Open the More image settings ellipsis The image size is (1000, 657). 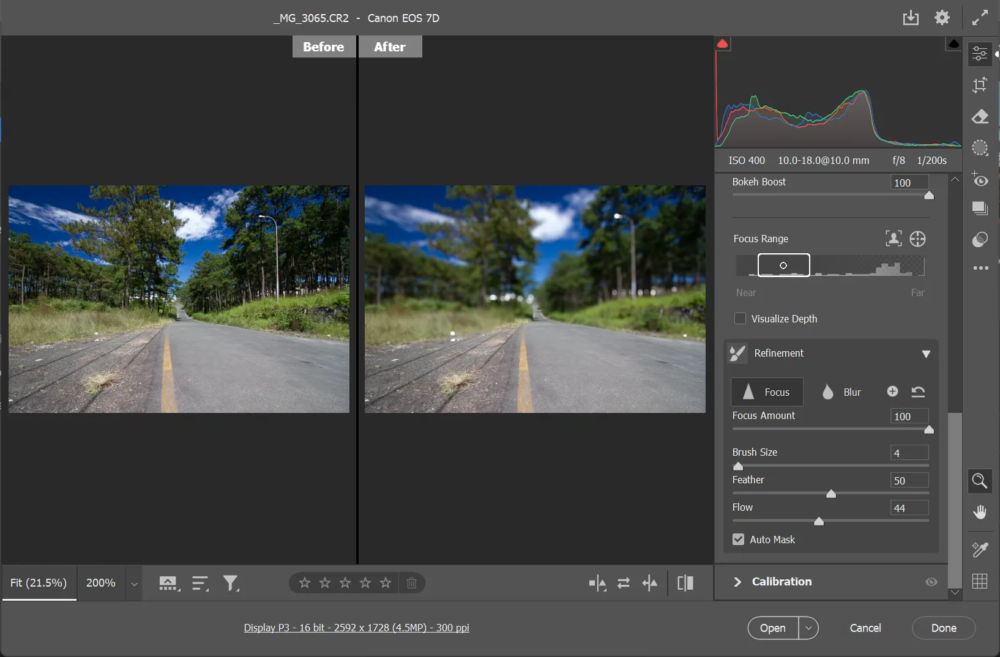click(x=980, y=268)
